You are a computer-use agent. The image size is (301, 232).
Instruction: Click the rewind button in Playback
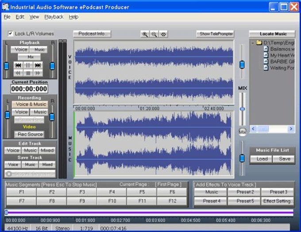pos(18,73)
